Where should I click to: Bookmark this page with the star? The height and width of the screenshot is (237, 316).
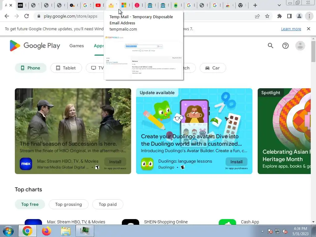coord(267,16)
